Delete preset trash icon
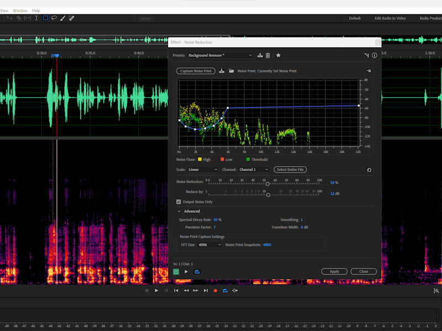This screenshot has height=331, width=442. point(268,55)
